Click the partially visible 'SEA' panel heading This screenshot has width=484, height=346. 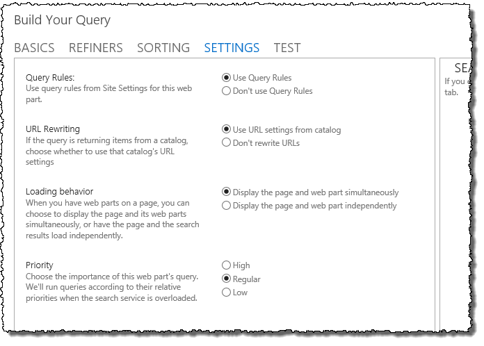[x=463, y=68]
